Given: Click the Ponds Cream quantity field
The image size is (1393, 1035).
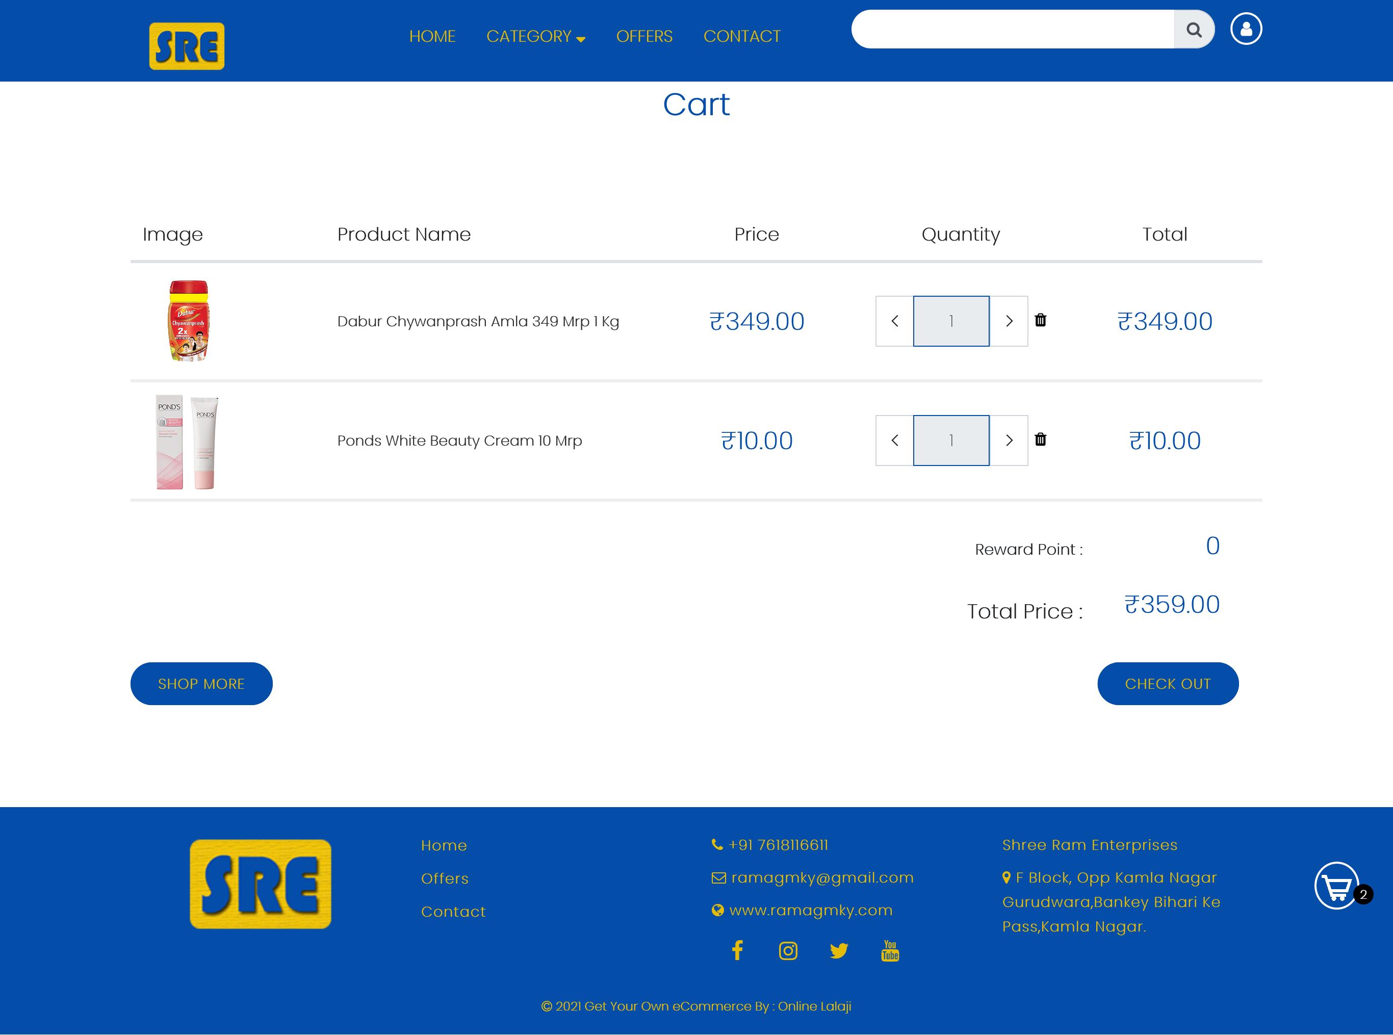Looking at the screenshot, I should click(951, 440).
